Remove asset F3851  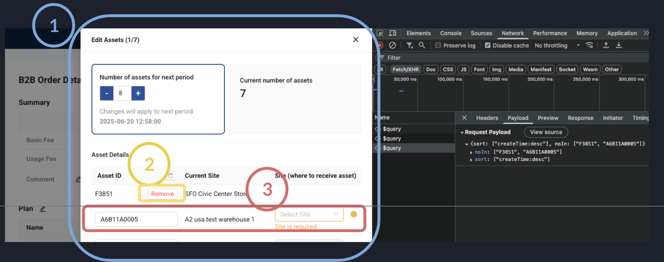(162, 194)
